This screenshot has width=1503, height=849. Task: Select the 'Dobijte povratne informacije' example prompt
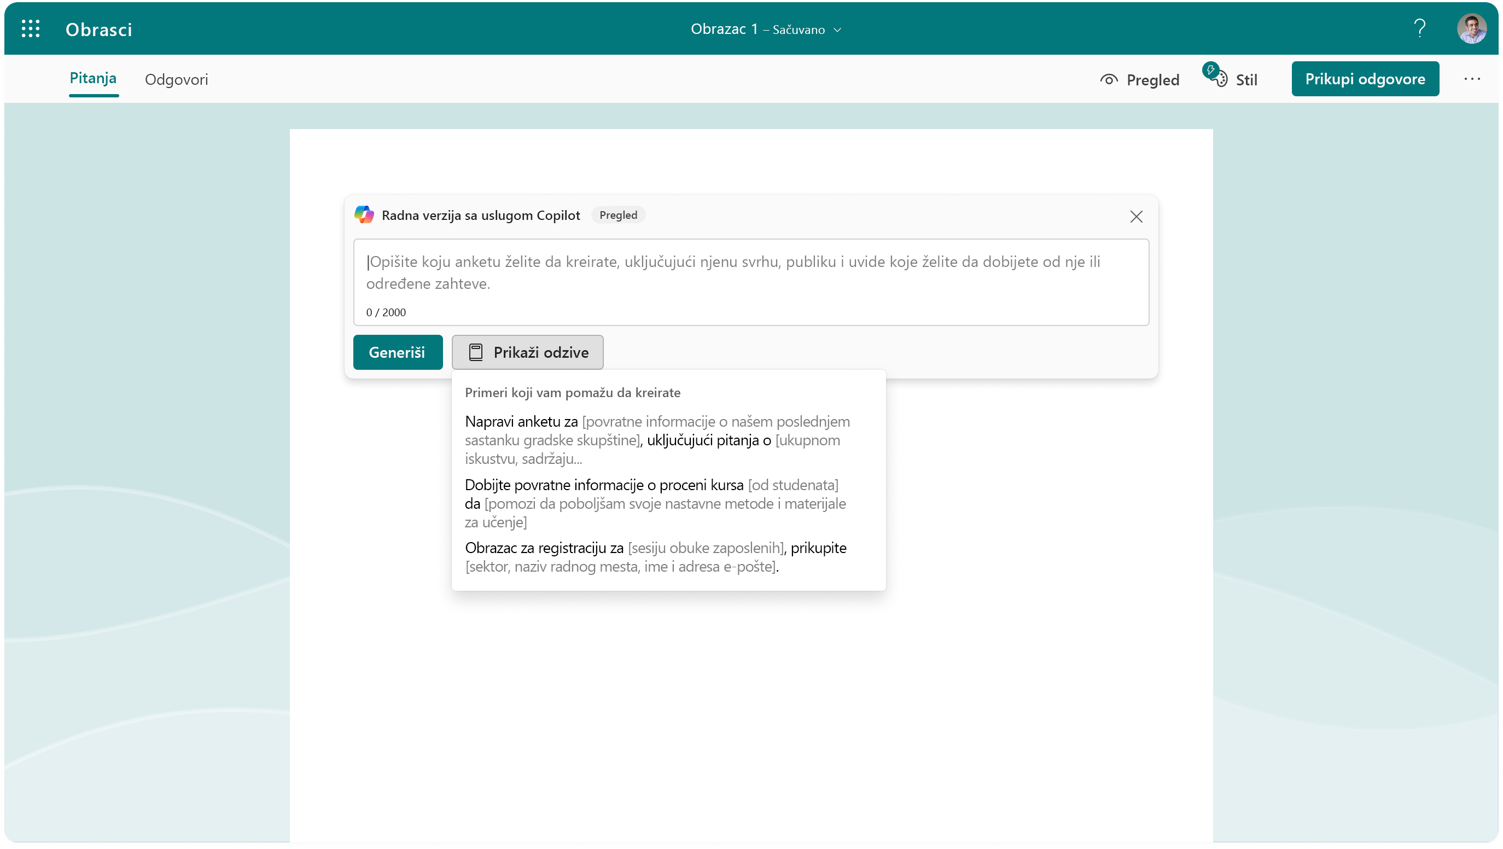click(x=655, y=503)
